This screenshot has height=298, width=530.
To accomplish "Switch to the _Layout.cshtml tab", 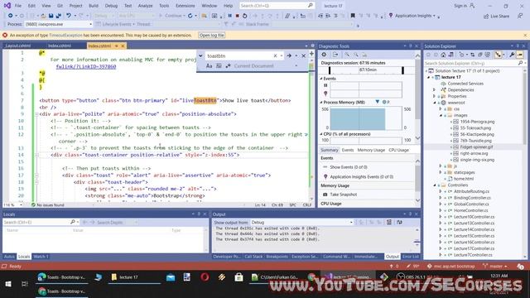I will [x=17, y=46].
